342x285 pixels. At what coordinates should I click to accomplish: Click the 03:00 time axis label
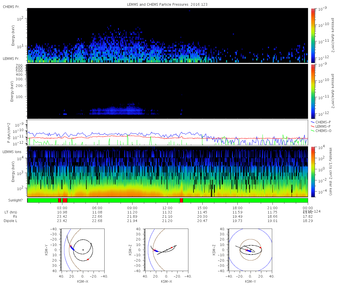pos(62,208)
